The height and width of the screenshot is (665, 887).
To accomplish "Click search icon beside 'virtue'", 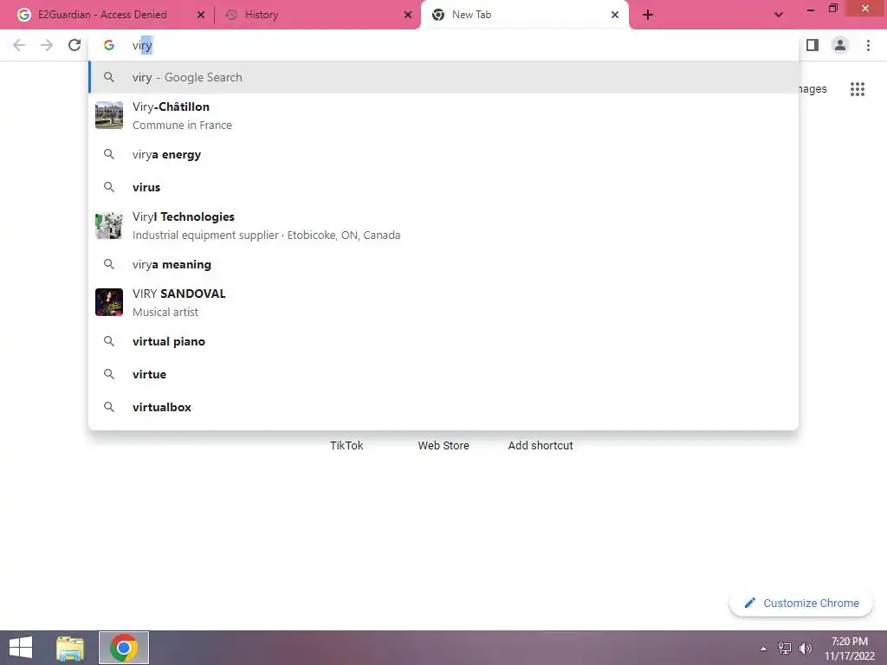I will coord(109,374).
